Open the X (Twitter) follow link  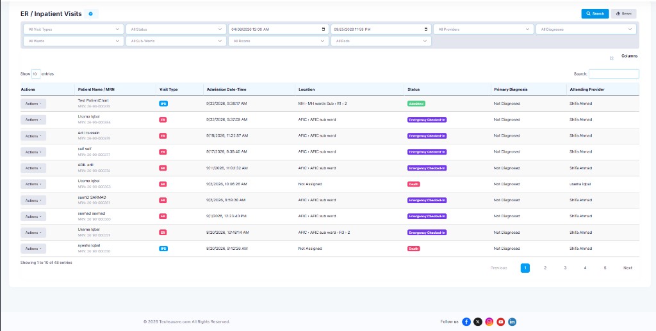pyautogui.click(x=478, y=322)
